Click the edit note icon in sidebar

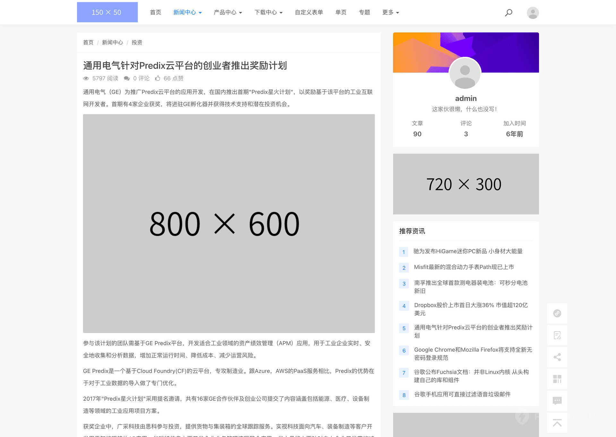pyautogui.click(x=557, y=335)
